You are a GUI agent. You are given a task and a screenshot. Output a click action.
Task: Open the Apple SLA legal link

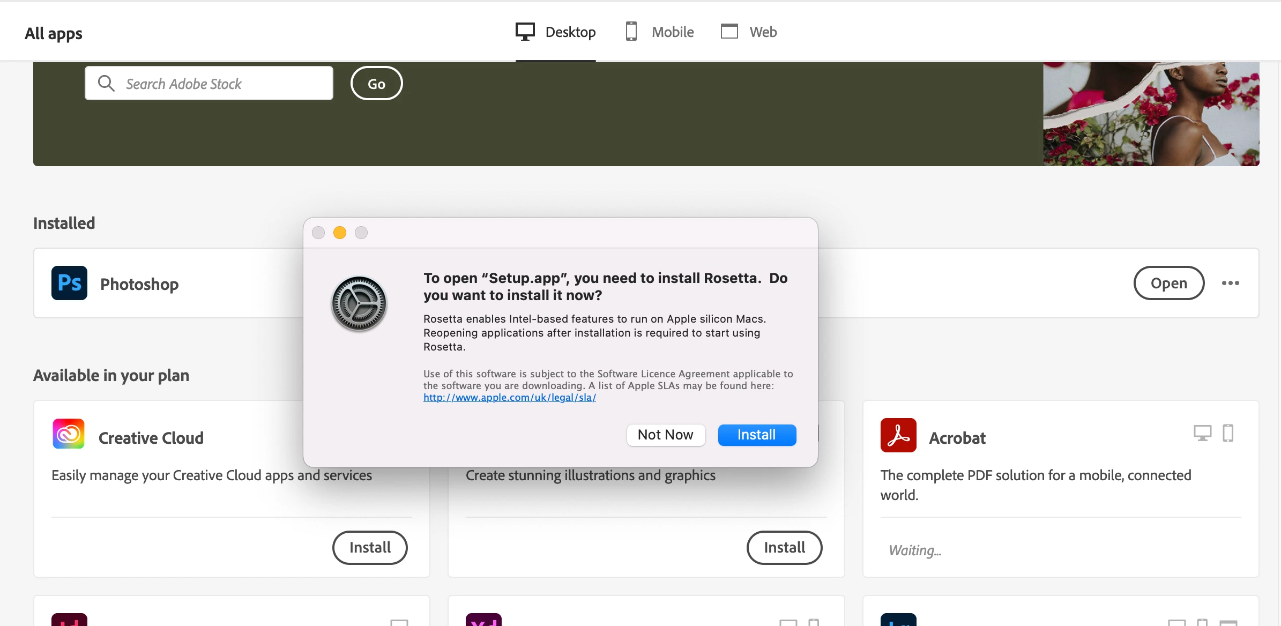tap(509, 398)
